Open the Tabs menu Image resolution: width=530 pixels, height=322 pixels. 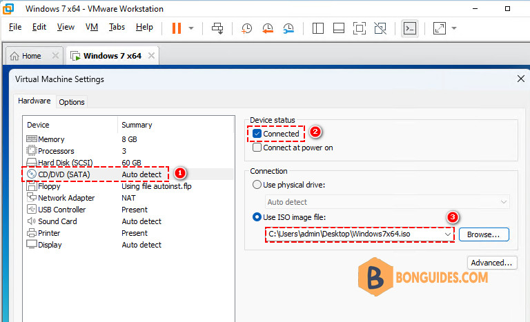pyautogui.click(x=117, y=27)
